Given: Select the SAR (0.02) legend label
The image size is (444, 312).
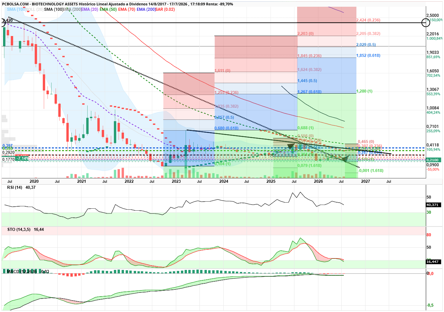Looking at the screenshot, I should tap(165, 9).
